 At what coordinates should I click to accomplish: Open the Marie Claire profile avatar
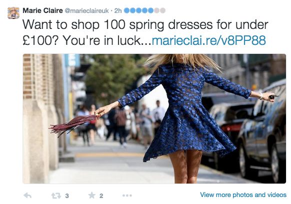(x=13, y=13)
